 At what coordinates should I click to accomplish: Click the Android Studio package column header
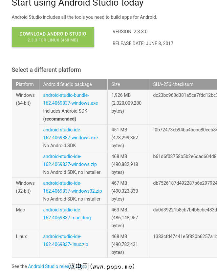(x=67, y=84)
